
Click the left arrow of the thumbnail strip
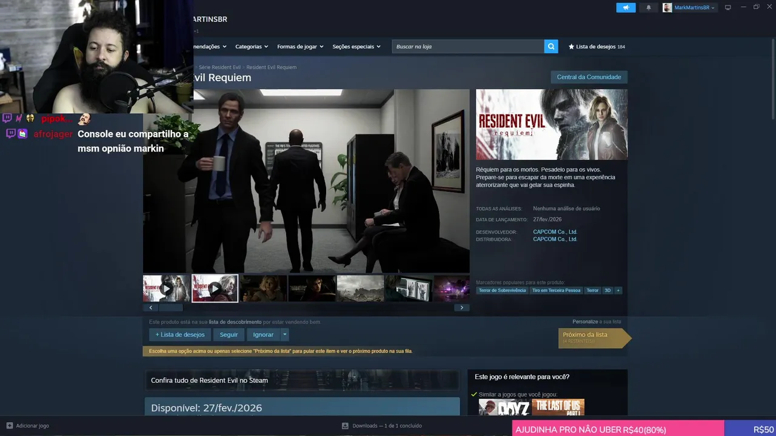pyautogui.click(x=150, y=308)
